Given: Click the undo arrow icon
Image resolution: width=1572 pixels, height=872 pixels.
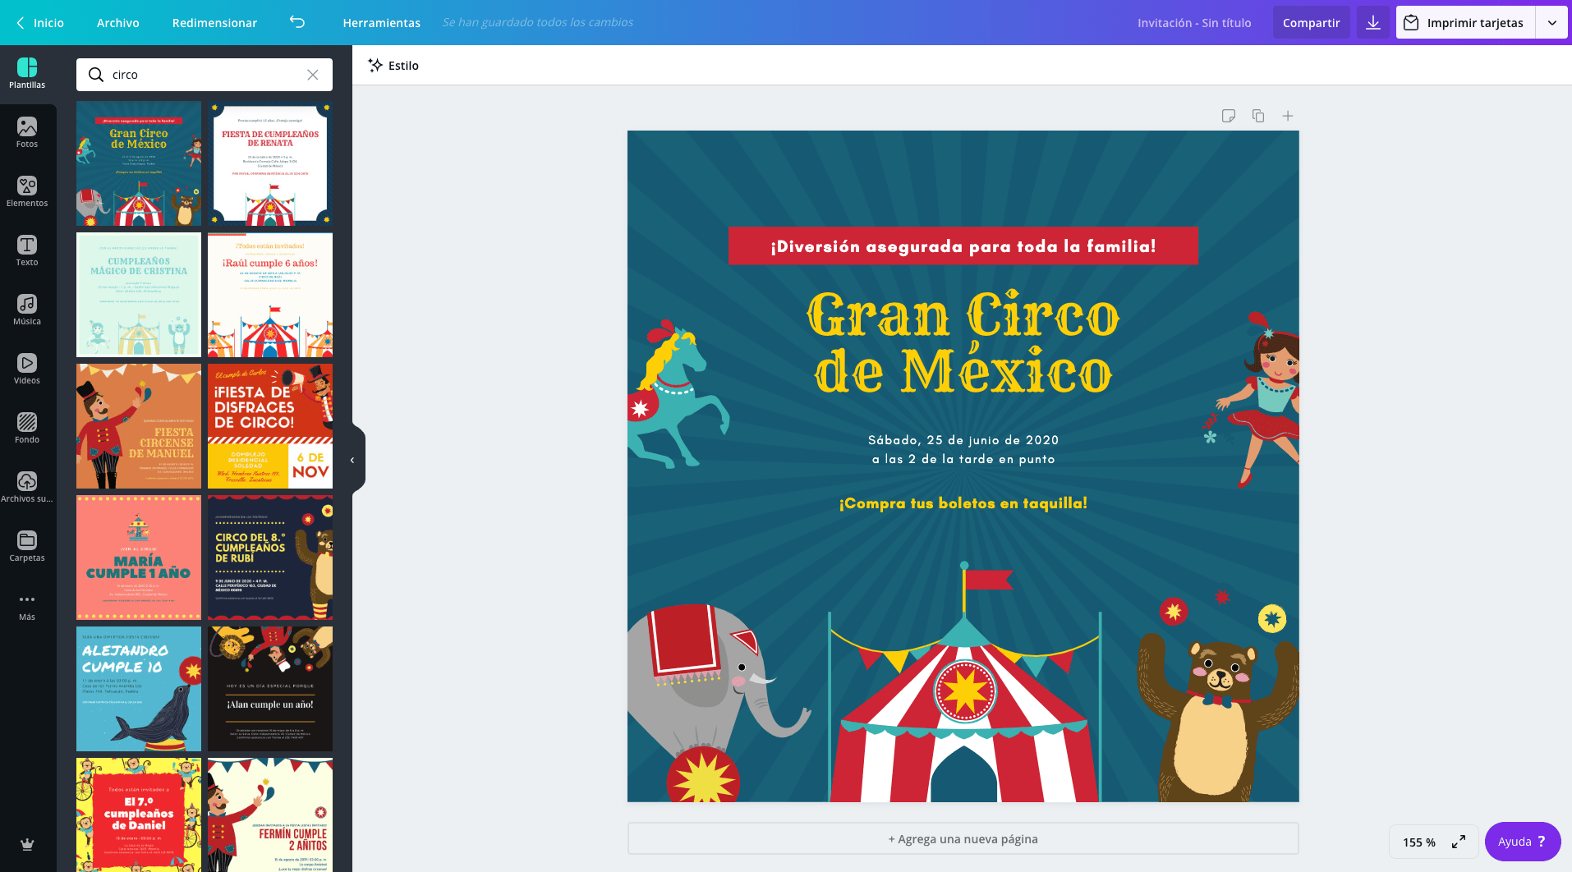Looking at the screenshot, I should (x=297, y=23).
